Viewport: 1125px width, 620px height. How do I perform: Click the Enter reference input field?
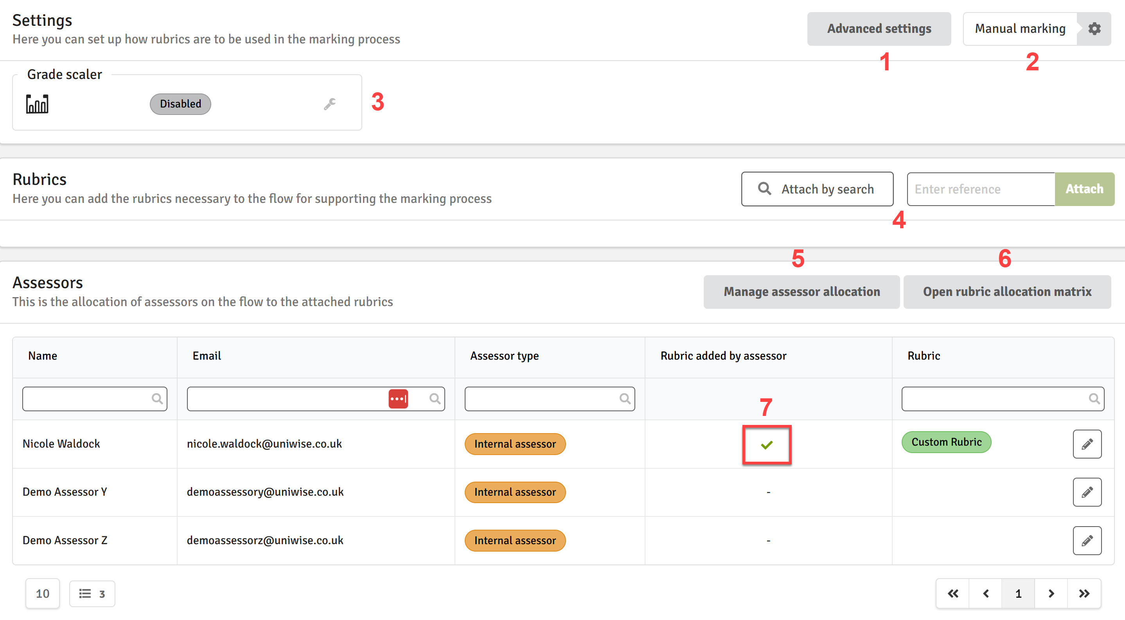pyautogui.click(x=981, y=189)
